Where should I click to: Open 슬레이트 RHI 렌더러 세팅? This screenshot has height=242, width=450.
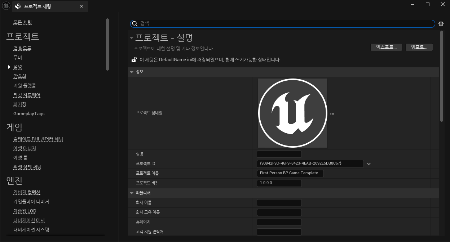click(38, 139)
